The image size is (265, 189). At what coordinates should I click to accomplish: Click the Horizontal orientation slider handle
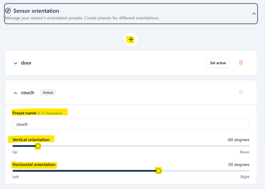158,171
